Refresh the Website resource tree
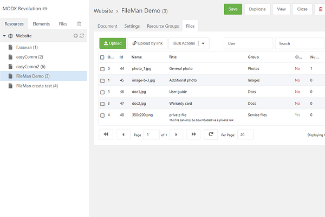The image size is (325, 217). click(82, 36)
